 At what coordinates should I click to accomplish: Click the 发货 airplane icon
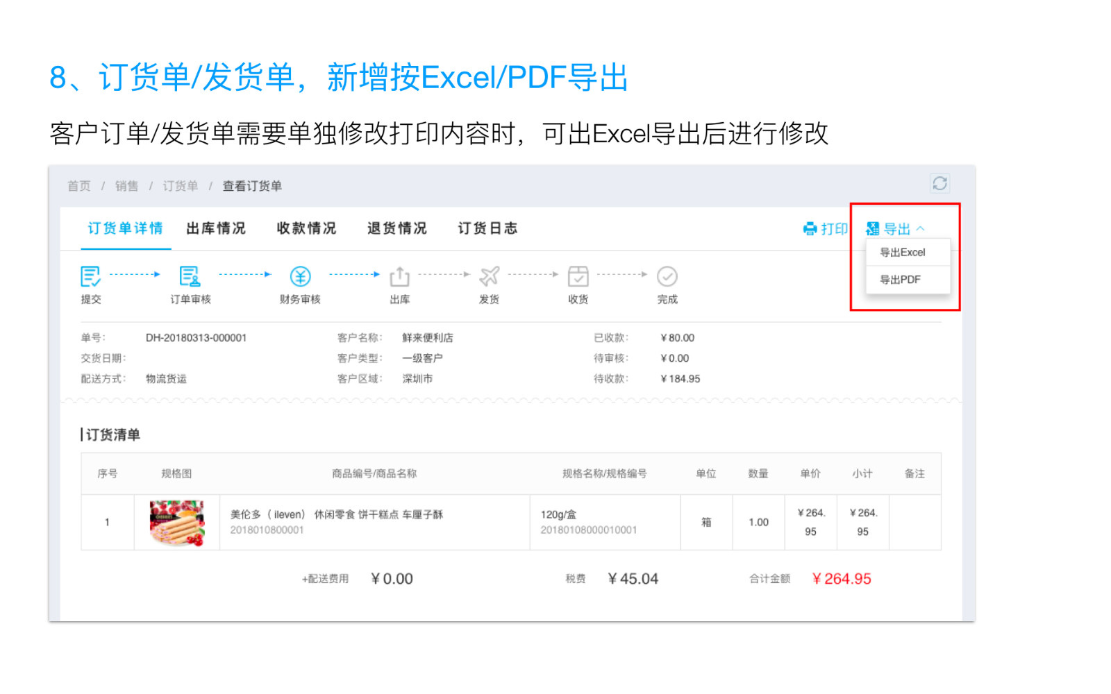[489, 276]
